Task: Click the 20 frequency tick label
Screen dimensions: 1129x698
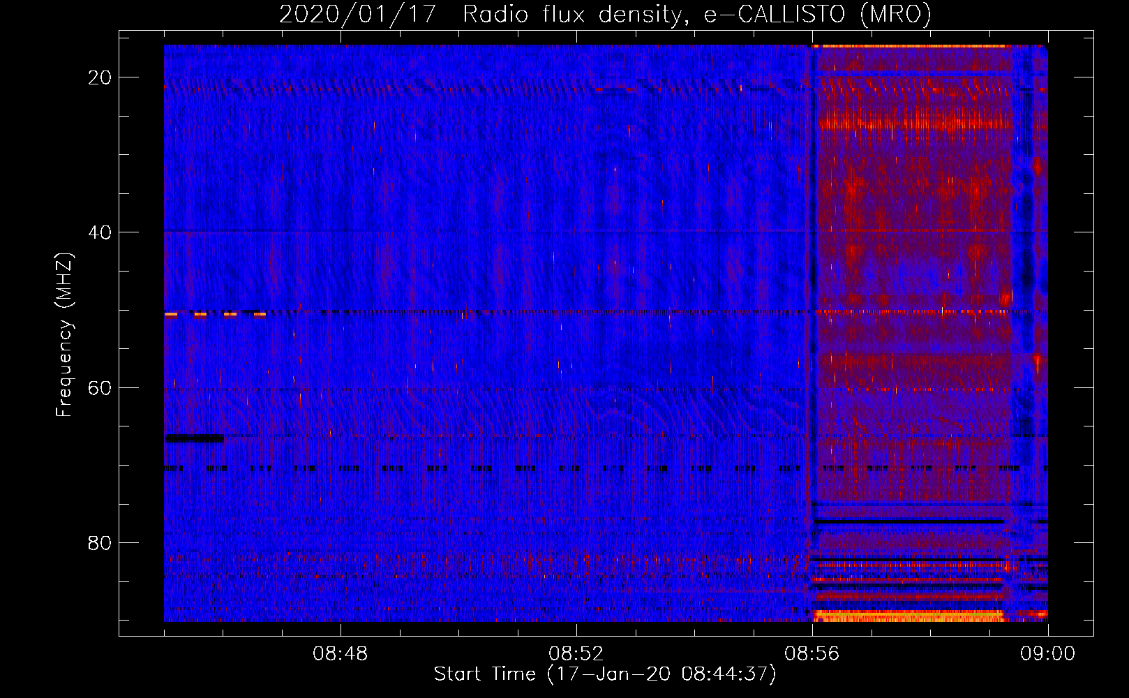Action: pyautogui.click(x=100, y=77)
